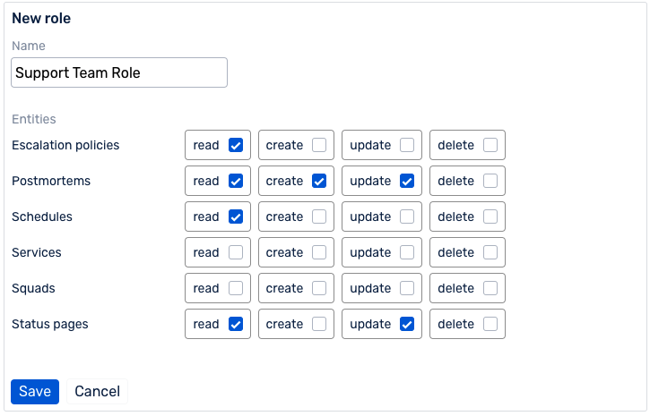
Task: Enable create permission for Escalation policies
Action: coord(319,145)
